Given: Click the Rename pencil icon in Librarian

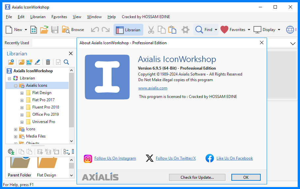Looking at the screenshot, I should point(37,62).
